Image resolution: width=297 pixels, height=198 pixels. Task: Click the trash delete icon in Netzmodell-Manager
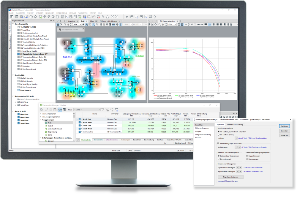51,110
